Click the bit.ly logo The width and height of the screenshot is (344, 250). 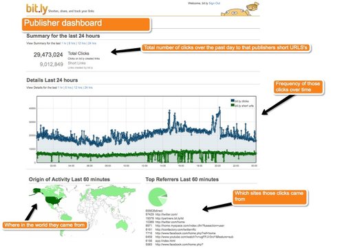(36, 9)
